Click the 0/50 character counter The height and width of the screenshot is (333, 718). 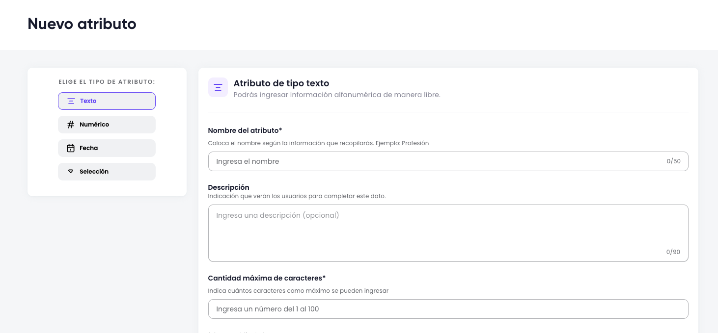tap(673, 161)
